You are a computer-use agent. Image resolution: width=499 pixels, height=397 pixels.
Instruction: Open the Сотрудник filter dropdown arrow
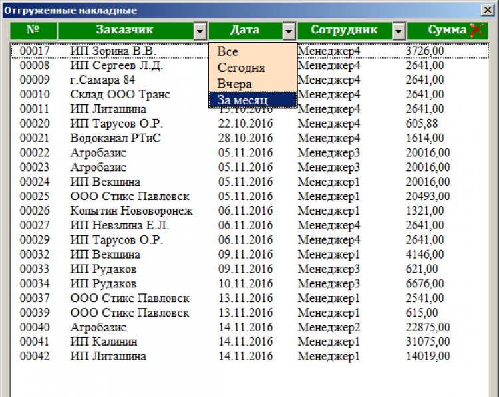399,31
